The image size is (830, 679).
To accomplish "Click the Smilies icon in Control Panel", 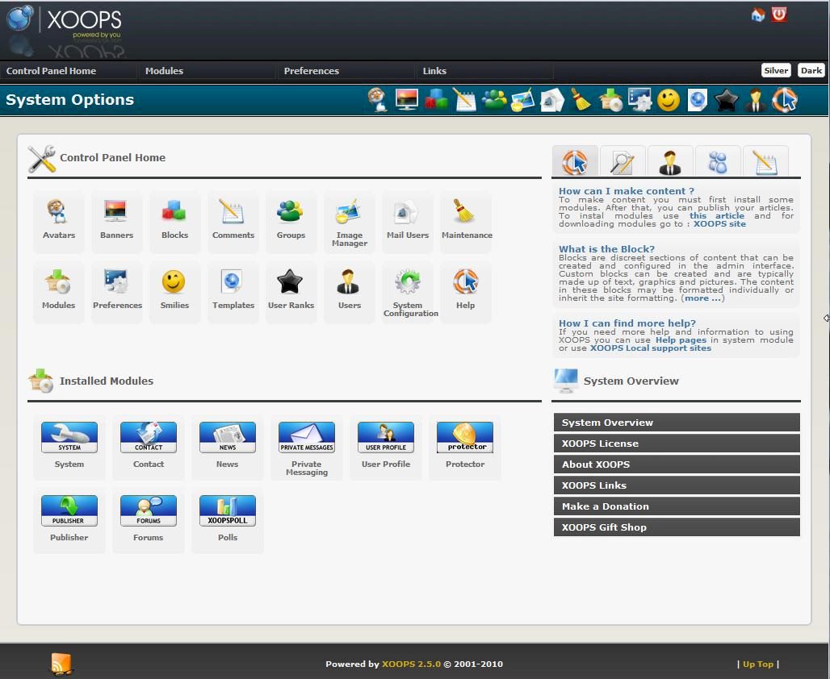I will [x=174, y=289].
